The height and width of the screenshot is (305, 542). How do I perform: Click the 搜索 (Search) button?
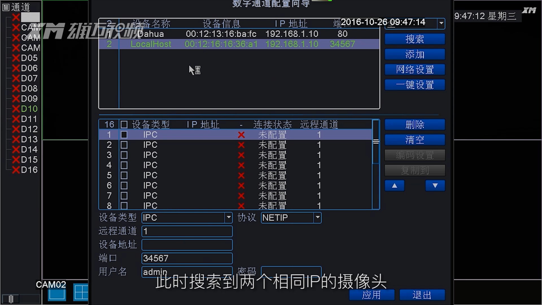click(x=414, y=39)
